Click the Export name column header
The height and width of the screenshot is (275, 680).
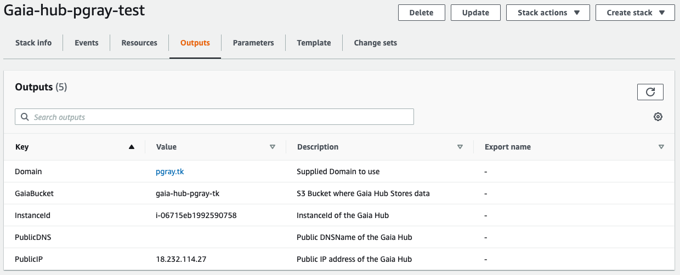pos(508,147)
